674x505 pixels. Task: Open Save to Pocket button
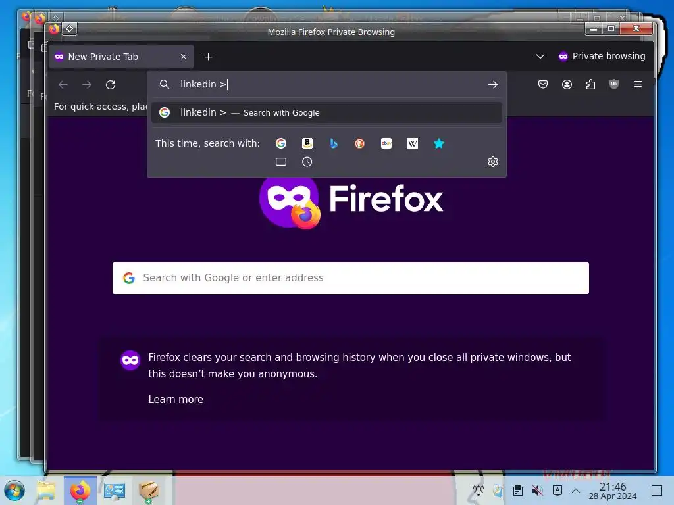[543, 84]
